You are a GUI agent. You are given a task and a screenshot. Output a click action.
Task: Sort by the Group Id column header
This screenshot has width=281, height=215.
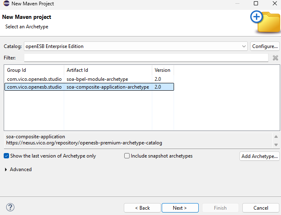coord(34,70)
